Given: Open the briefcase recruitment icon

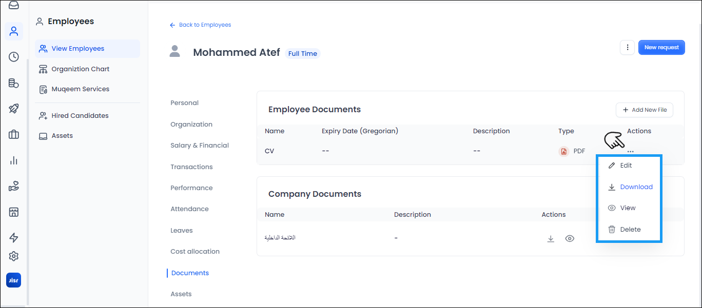Looking at the screenshot, I should click(14, 134).
